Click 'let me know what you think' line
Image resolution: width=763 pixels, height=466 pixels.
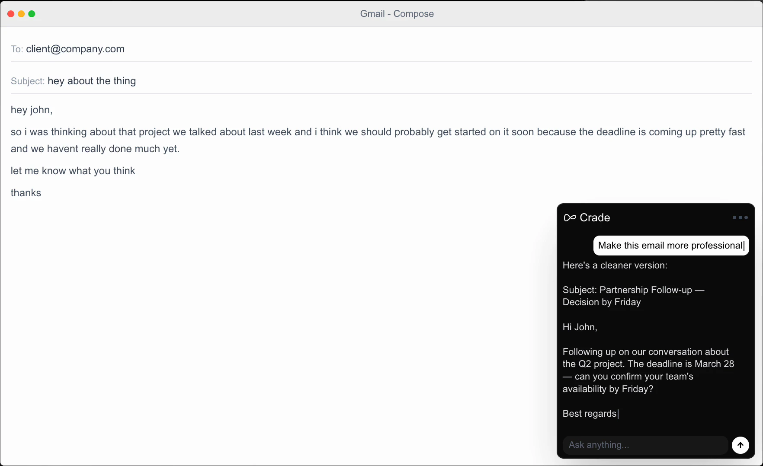point(73,171)
